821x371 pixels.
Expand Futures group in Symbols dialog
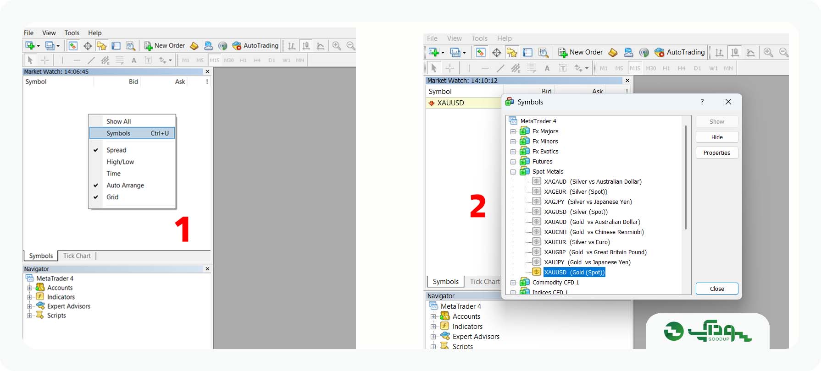pyautogui.click(x=513, y=162)
